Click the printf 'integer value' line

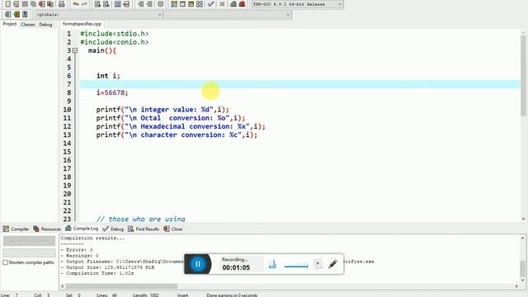click(x=163, y=110)
